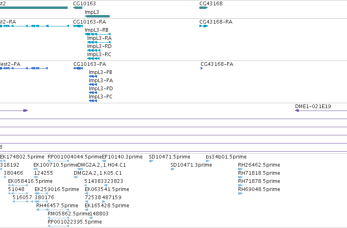This screenshot has width=347, height=228.
Task: Click the DME1-021E19 clone label
Action: [x=313, y=106]
